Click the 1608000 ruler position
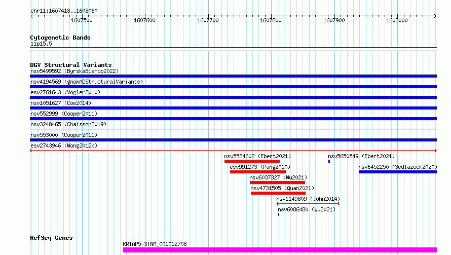The image size is (451, 255). (x=397, y=20)
